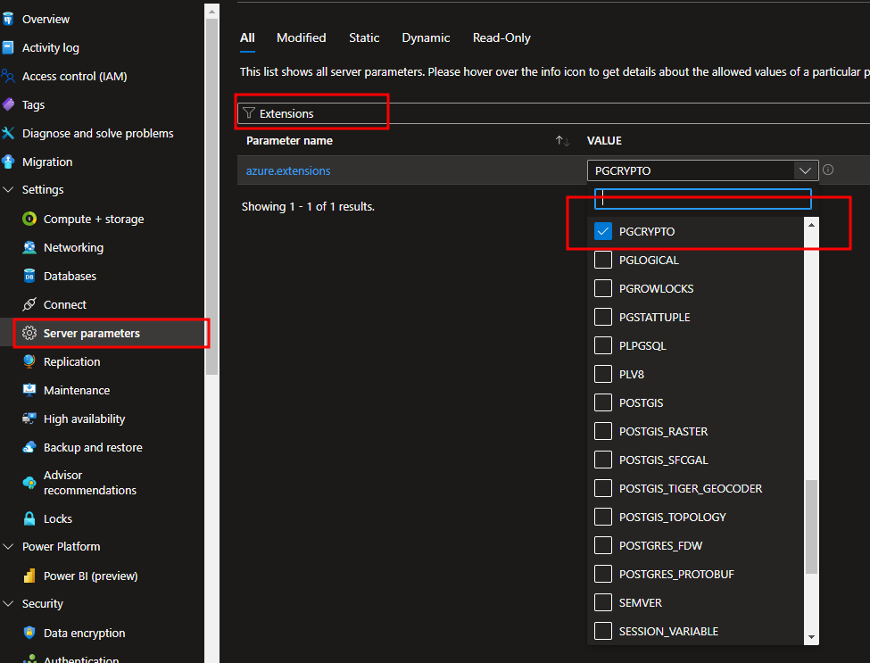This screenshot has height=663, width=870.
Task: Click the Tags icon
Action: 8,104
